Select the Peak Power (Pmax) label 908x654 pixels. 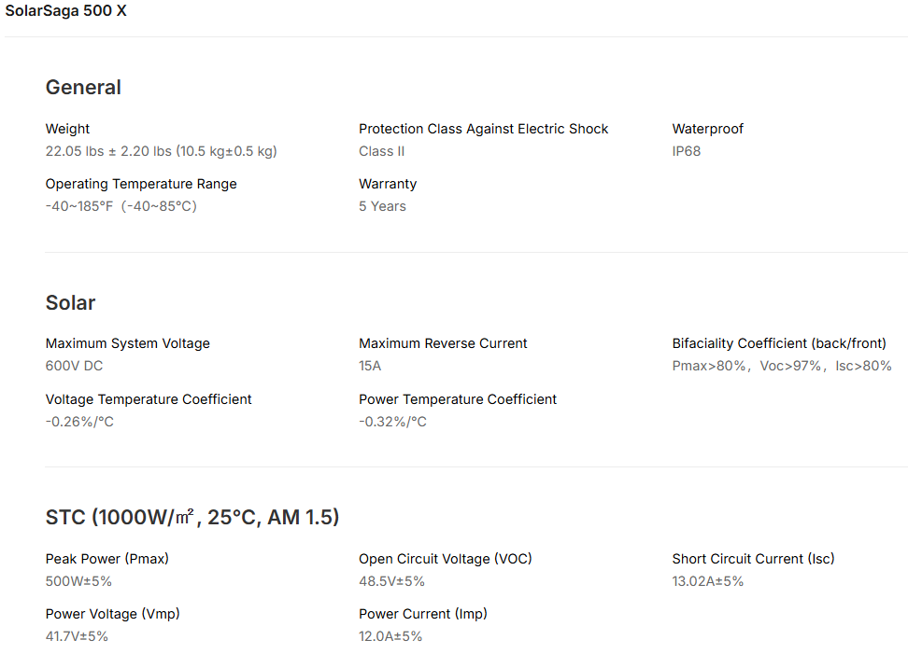point(106,559)
